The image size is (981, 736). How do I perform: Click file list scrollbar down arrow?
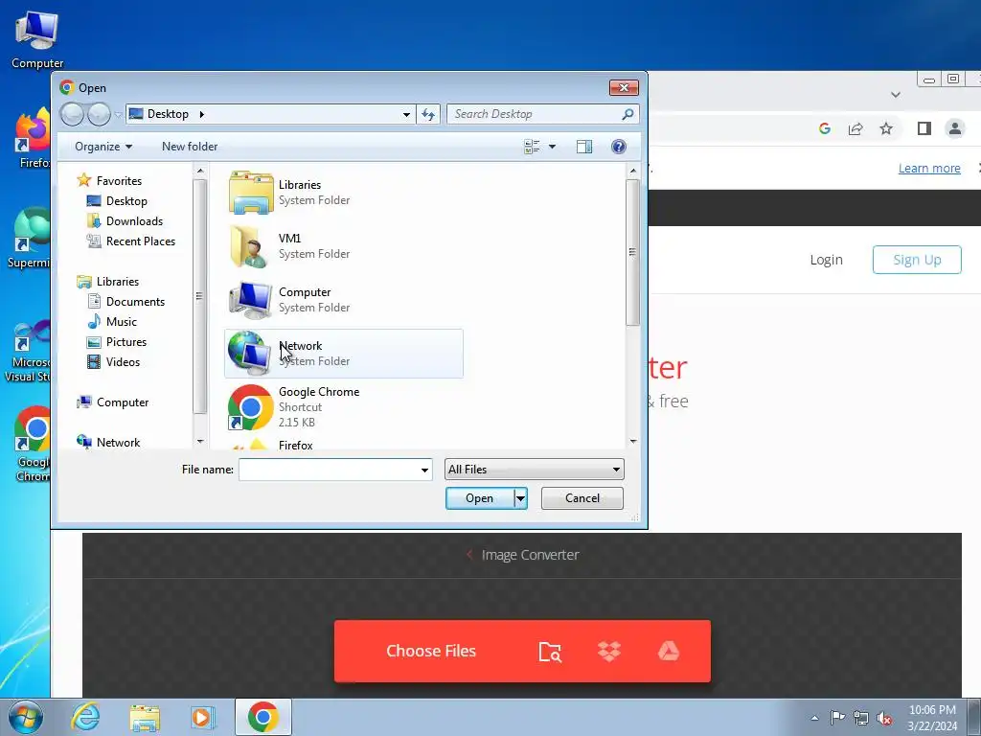633,441
